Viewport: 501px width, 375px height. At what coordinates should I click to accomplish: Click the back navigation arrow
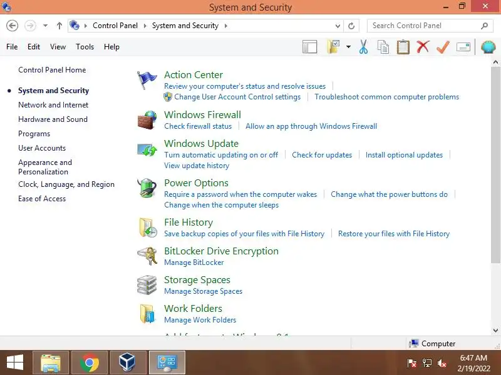(x=12, y=26)
